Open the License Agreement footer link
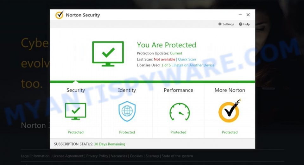Image resolution: width=304 pixels, height=165 pixels. tap(68, 156)
